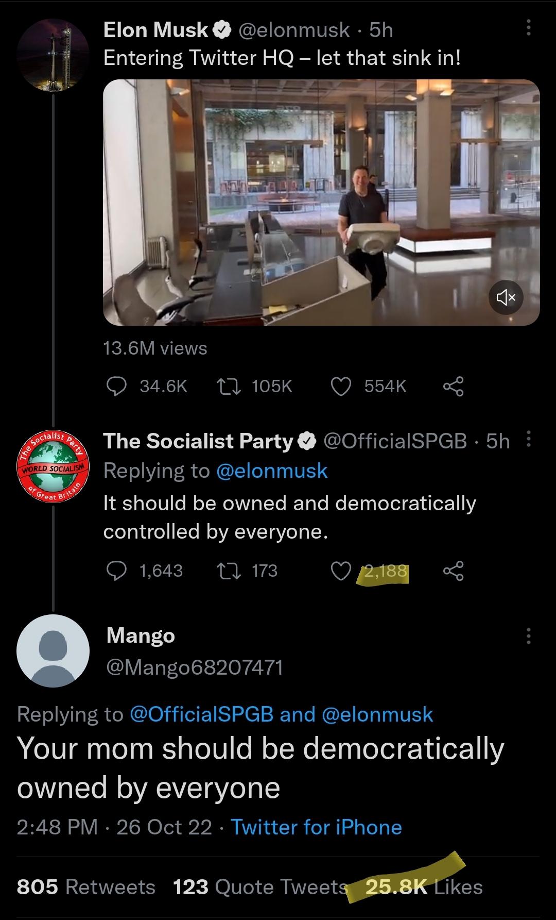This screenshot has width=556, height=920.
Task: Like Elon Musk's tweet with 554K likes
Action: [x=340, y=386]
